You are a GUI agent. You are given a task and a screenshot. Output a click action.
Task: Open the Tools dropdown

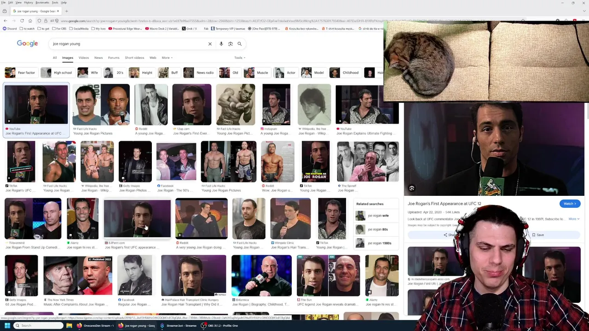[x=240, y=57]
